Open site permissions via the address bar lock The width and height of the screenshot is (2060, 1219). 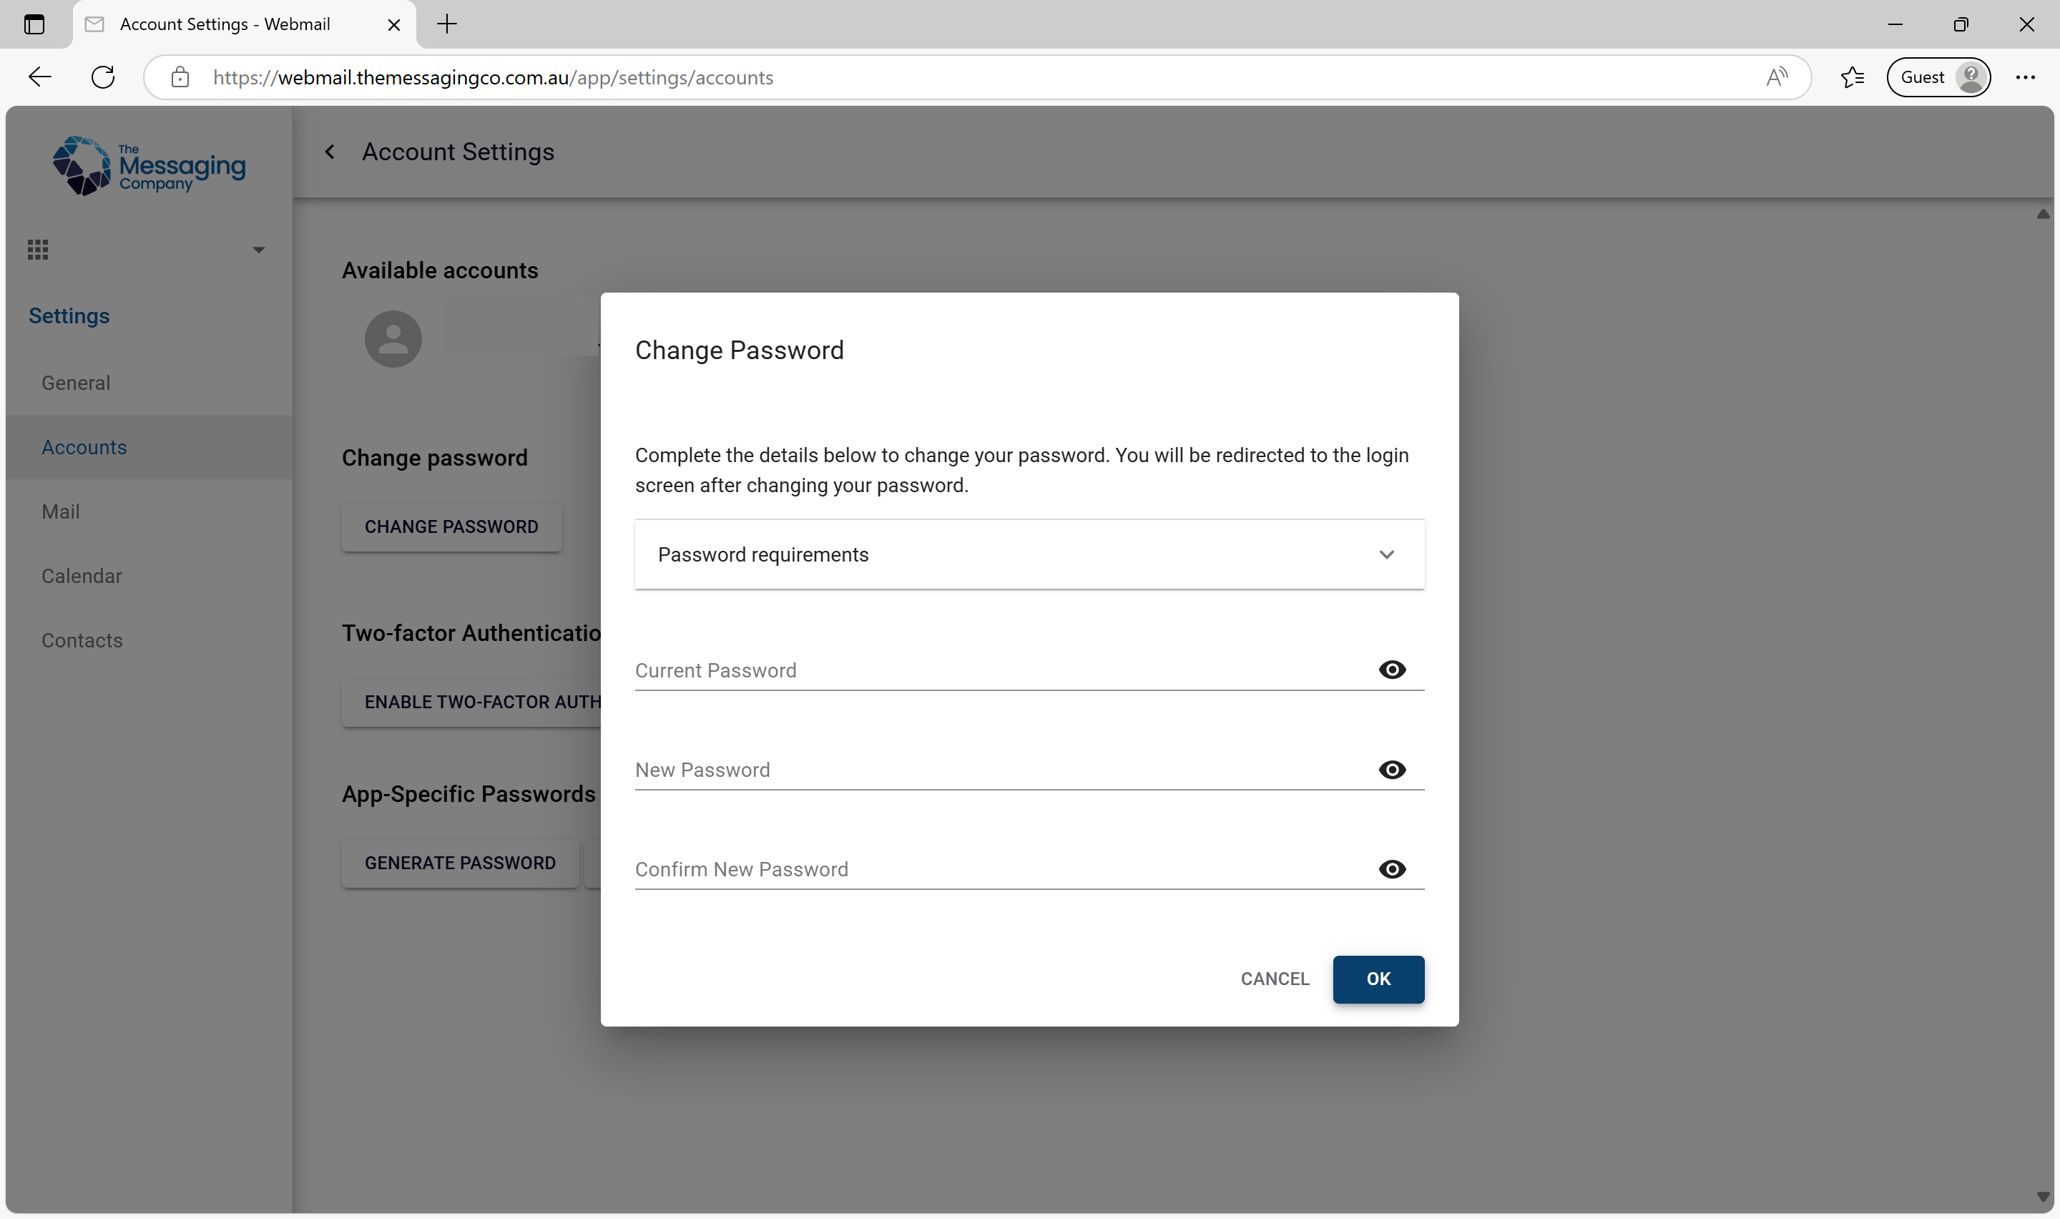(x=181, y=77)
